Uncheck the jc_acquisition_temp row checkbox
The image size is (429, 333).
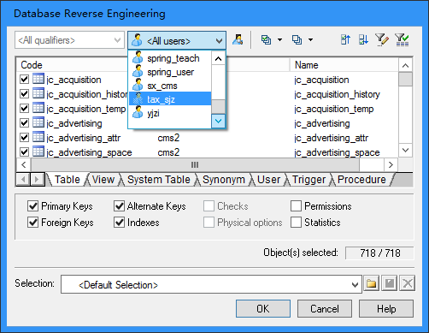pyautogui.click(x=25, y=108)
